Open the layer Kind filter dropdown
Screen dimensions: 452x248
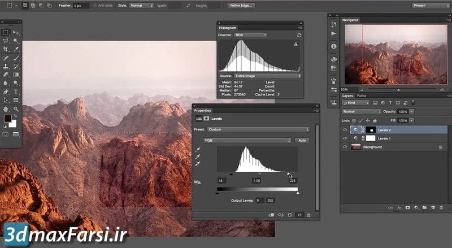[x=356, y=103]
